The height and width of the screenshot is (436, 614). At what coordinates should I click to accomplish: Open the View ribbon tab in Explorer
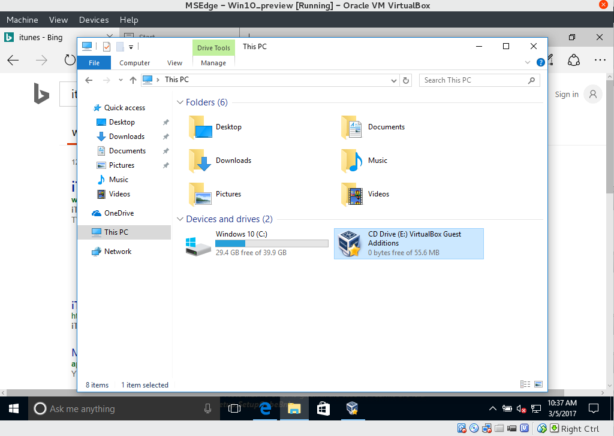pos(174,63)
